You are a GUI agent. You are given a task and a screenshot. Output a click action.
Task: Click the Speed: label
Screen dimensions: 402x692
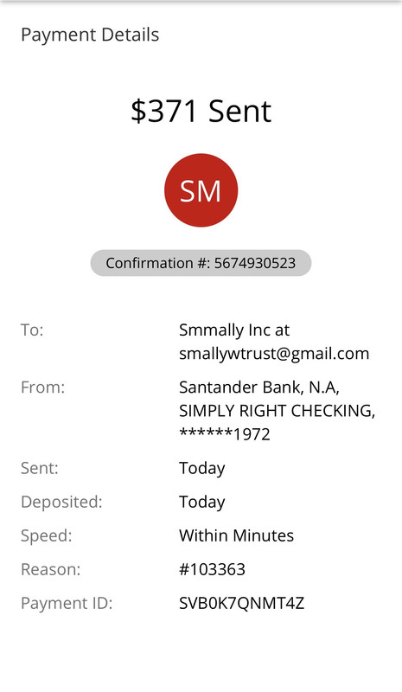click(x=47, y=535)
